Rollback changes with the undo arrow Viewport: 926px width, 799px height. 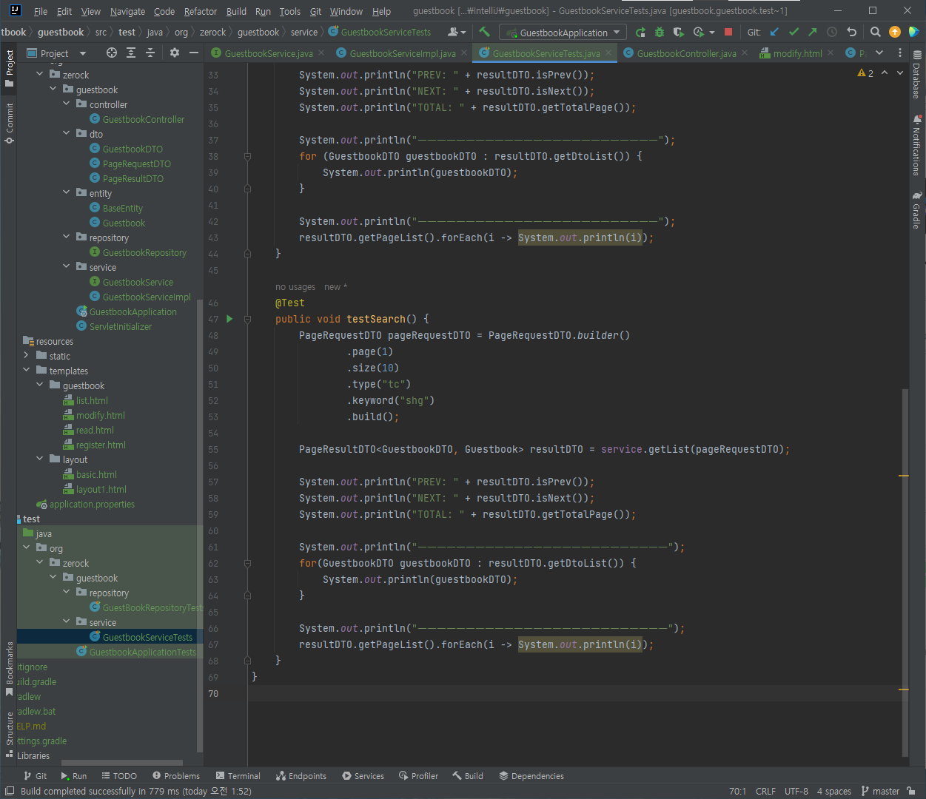(851, 32)
